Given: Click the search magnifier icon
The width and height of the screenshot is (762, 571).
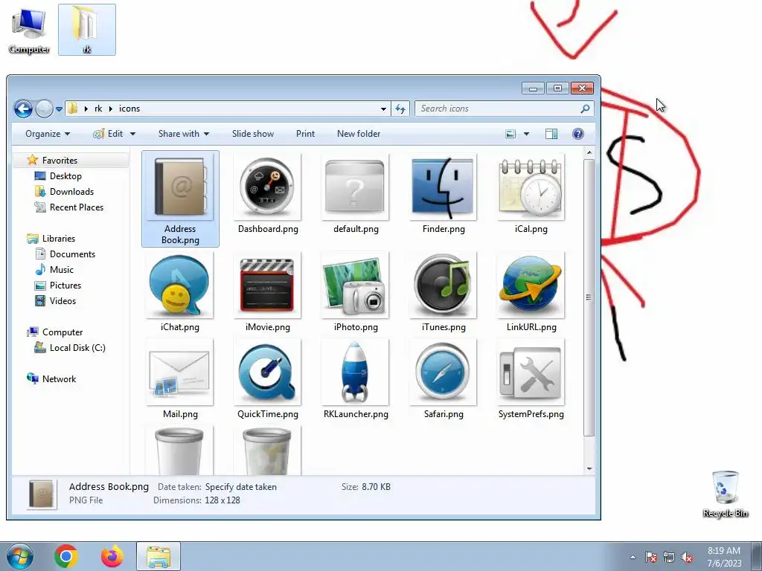Looking at the screenshot, I should [585, 109].
